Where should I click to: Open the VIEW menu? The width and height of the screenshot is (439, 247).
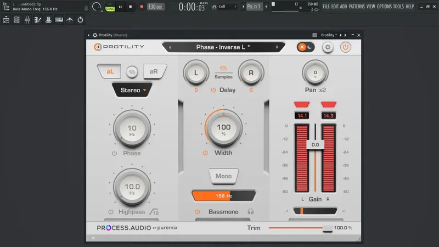click(x=371, y=7)
